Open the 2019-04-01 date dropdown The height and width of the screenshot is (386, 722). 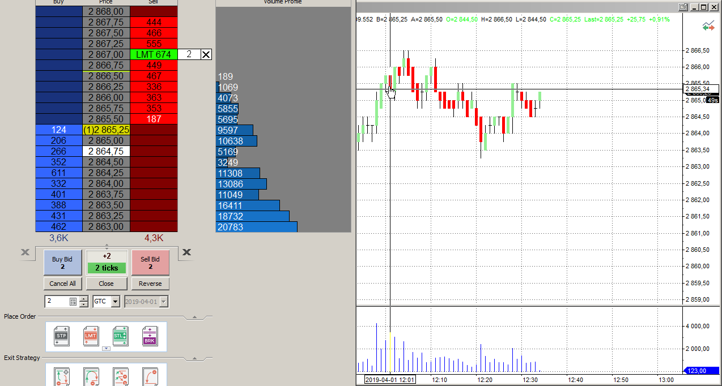[164, 302]
